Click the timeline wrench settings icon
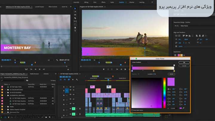Image resolution: width=215 pixels, height=121 pixels. (77, 80)
